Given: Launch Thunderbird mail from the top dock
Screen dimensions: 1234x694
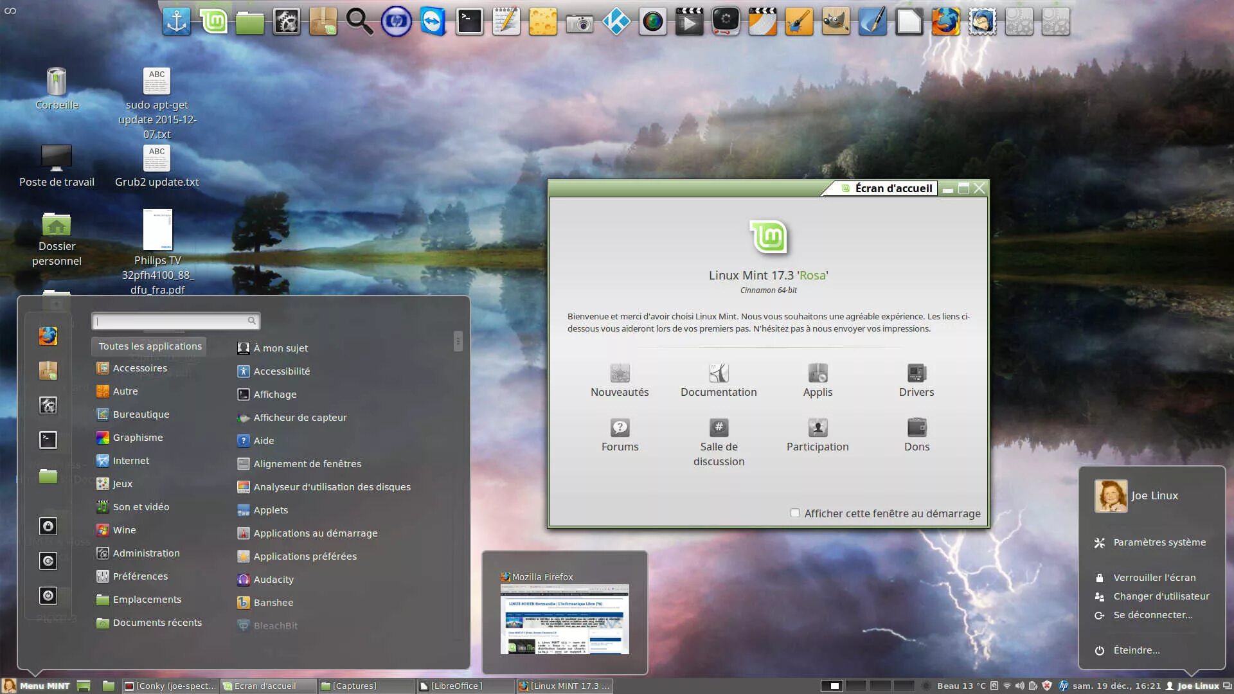Looking at the screenshot, I should 983,22.
